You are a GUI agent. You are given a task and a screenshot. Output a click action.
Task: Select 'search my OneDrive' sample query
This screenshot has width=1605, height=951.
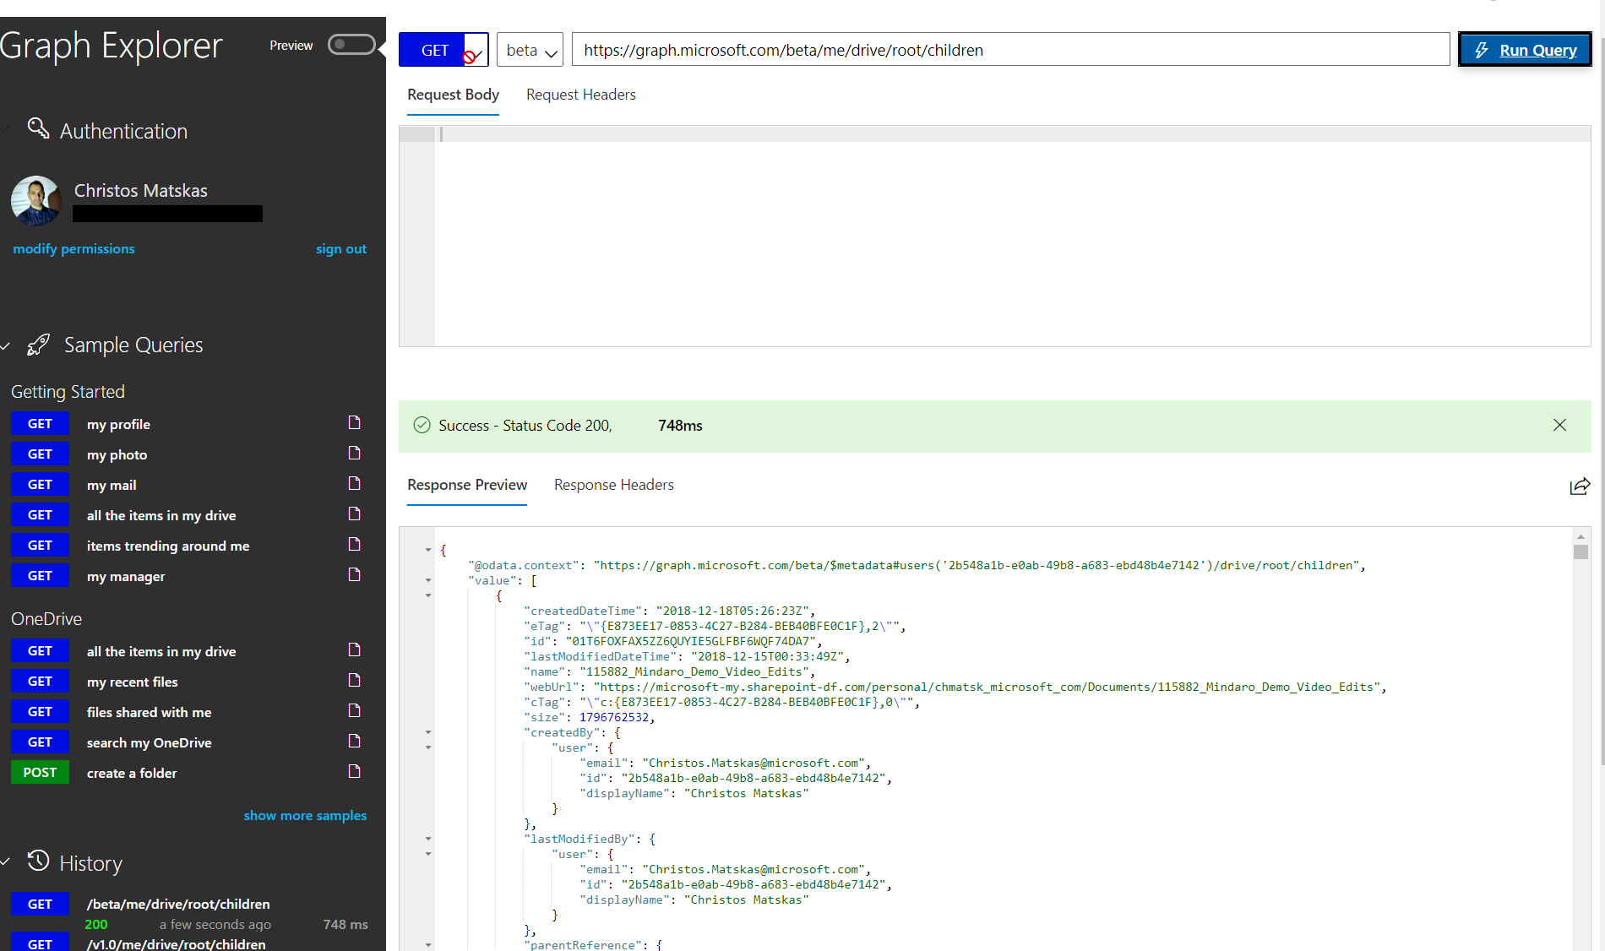click(x=149, y=742)
